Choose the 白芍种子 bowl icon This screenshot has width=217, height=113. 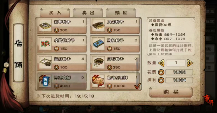[x=98, y=62]
